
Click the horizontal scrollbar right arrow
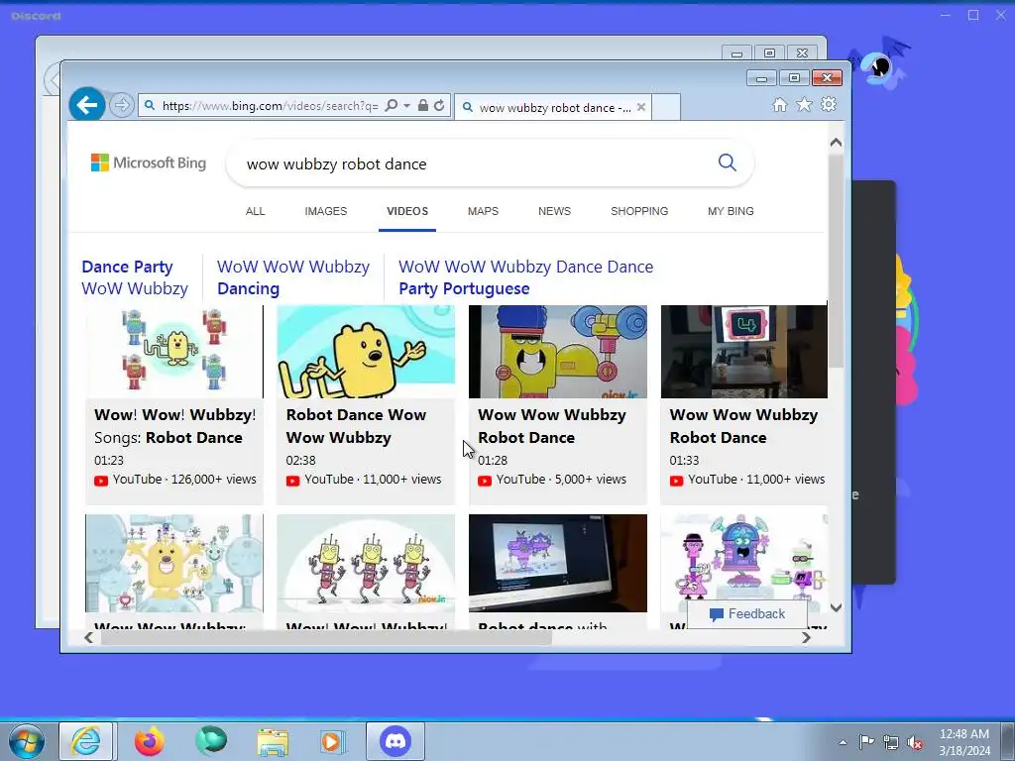click(806, 638)
